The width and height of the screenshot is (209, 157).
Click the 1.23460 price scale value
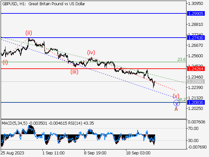(x=195, y=77)
